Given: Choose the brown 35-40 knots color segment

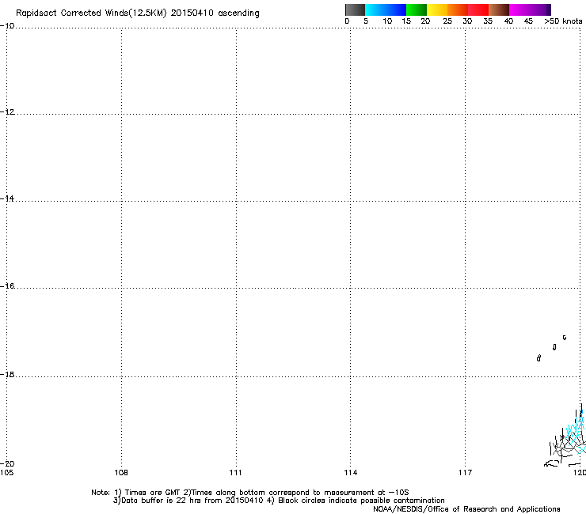Looking at the screenshot, I should point(499,9).
